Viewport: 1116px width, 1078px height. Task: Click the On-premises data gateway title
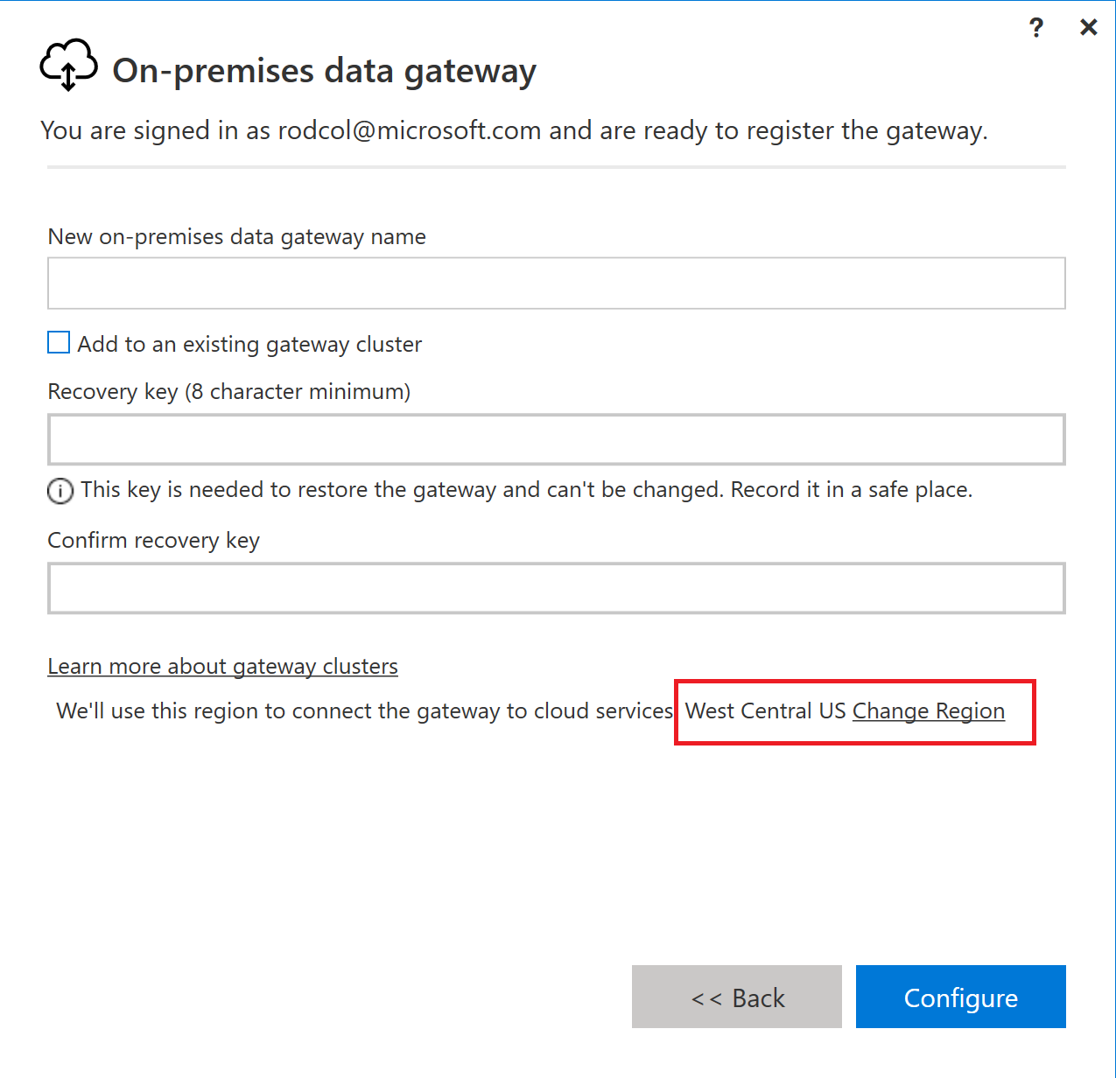coord(324,71)
